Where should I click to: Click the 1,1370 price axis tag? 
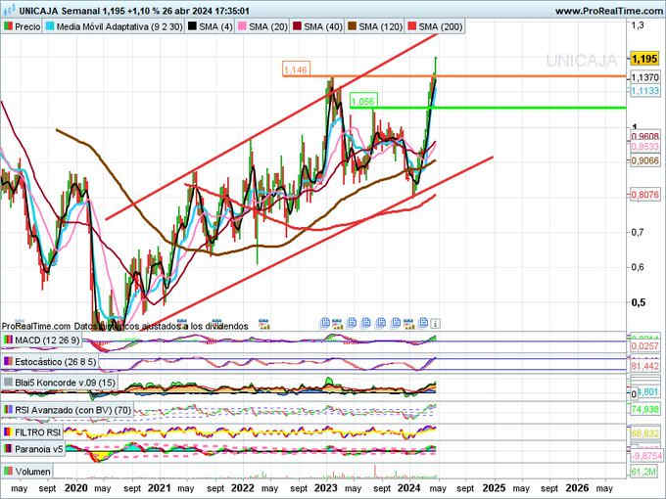pos(644,77)
